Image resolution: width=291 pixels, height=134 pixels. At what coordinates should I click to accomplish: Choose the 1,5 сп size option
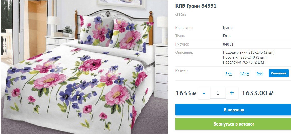[x=244, y=73]
